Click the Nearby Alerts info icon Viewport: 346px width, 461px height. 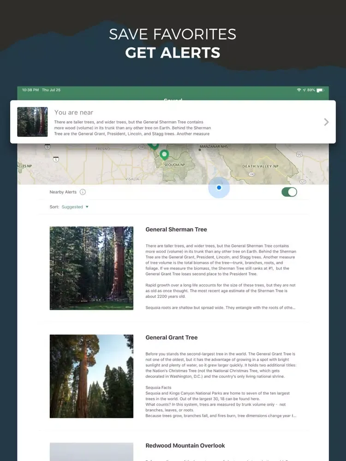[x=83, y=192]
